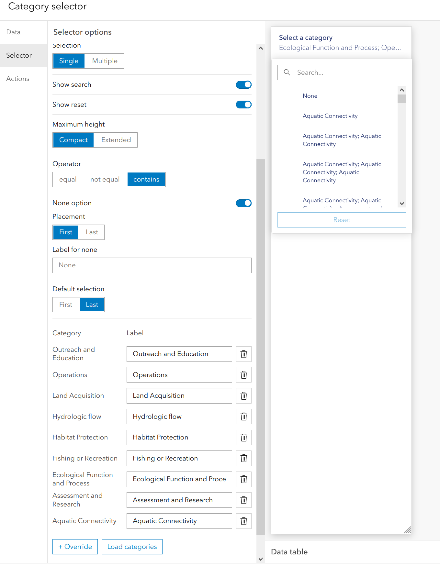
Task: Click the Reset button in preview
Action: 342,220
